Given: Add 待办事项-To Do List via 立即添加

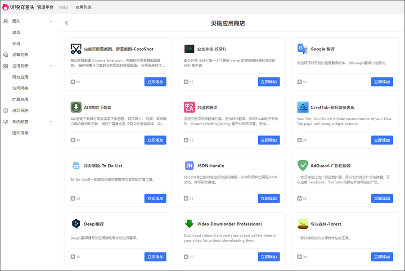Looking at the screenshot, I should 156,198.
